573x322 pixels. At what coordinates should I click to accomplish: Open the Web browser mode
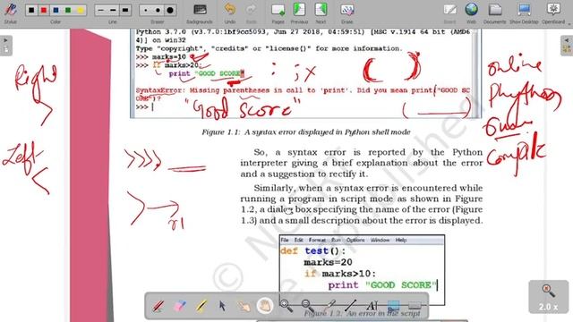[x=472, y=13]
